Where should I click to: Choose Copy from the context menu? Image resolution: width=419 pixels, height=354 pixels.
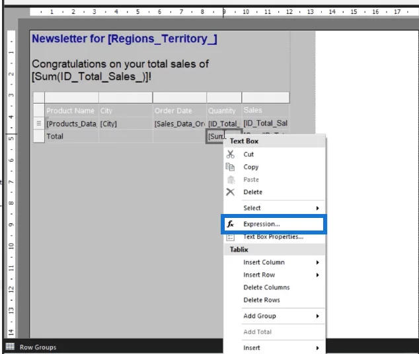pyautogui.click(x=275, y=167)
